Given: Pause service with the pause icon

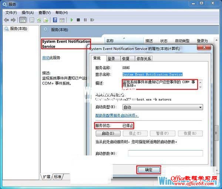Looking at the screenshot, I should (x=85, y=20).
